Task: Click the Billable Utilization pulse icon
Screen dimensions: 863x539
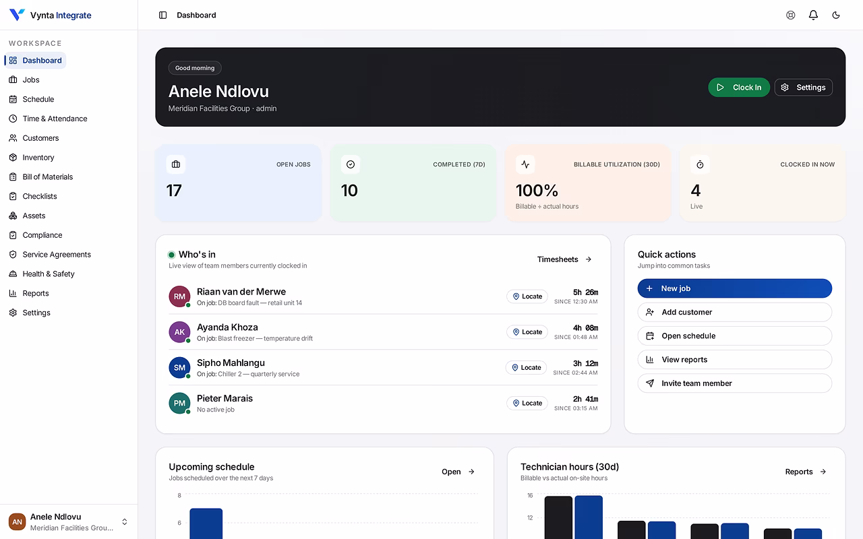Action: coord(525,164)
